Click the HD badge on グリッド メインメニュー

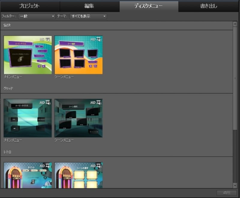[42, 103]
